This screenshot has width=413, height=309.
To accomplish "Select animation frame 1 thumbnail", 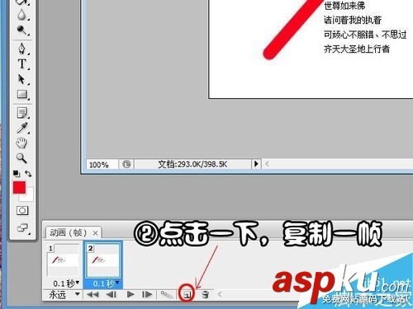I will (63, 260).
